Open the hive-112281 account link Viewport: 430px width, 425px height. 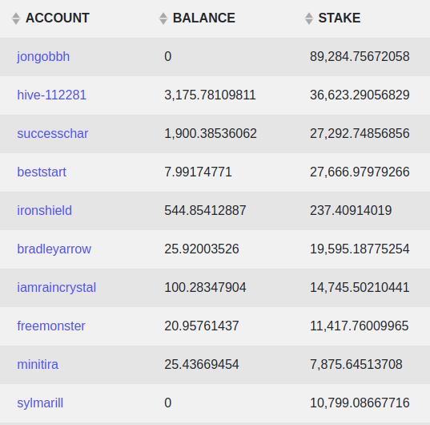coord(51,95)
